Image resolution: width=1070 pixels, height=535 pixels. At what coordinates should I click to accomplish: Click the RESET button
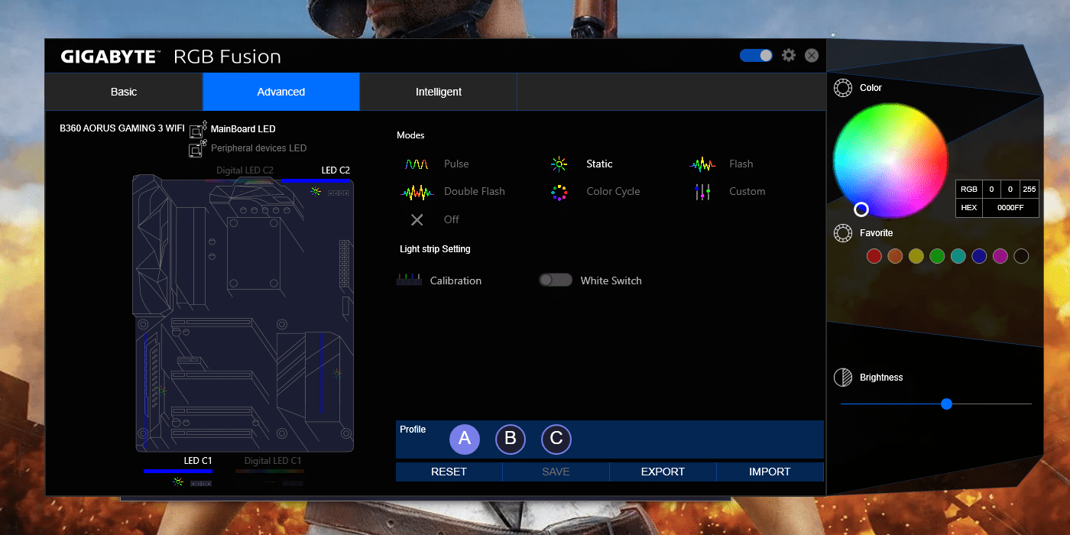coord(449,472)
